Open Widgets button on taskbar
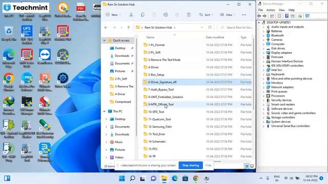Image resolution: width=328 pixels, height=184 pixels. pos(7,178)
